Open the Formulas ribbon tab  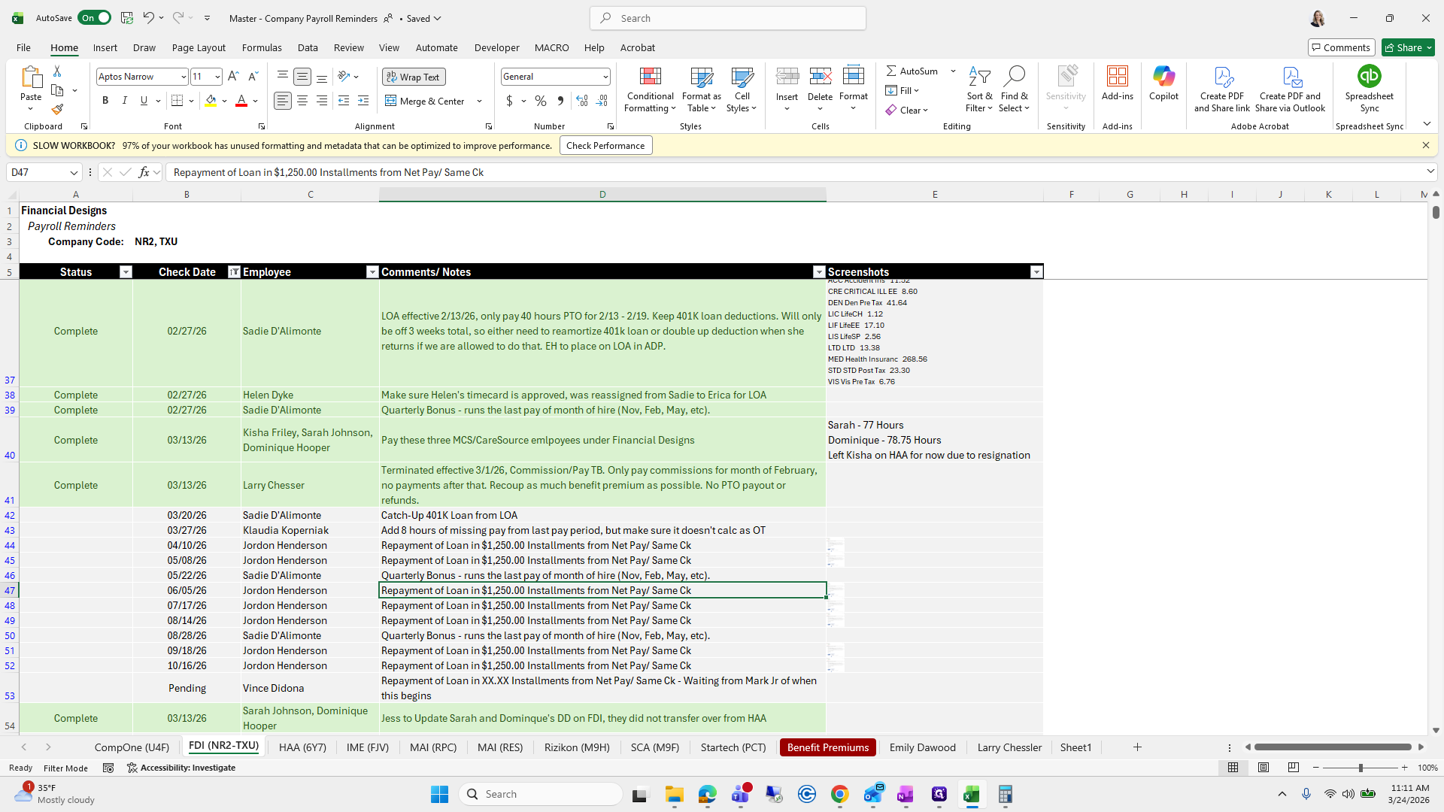click(262, 47)
